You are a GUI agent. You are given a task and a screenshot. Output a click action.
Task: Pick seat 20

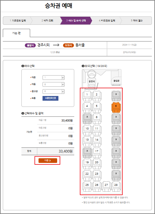click(x=97, y=164)
